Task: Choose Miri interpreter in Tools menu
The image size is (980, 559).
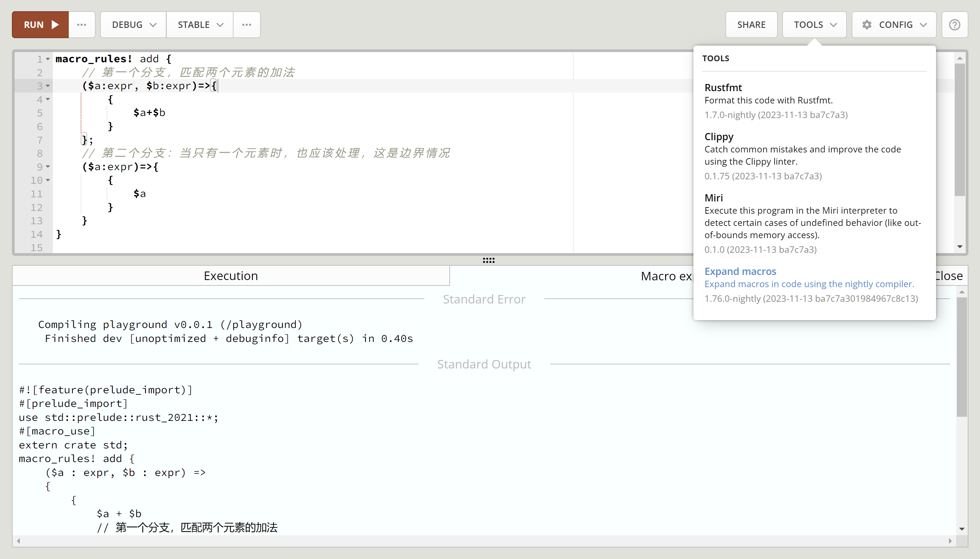Action: (713, 198)
